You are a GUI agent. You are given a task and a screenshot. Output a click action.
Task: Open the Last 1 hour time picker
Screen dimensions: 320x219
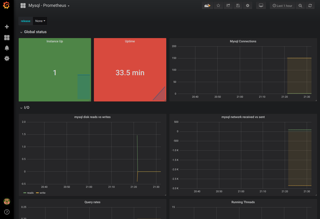282,6
